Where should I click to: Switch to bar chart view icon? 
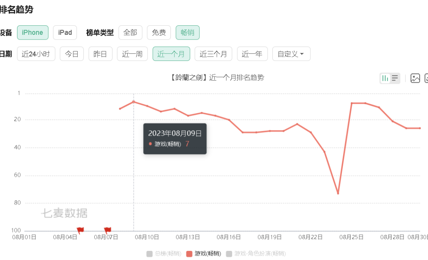coord(385,78)
